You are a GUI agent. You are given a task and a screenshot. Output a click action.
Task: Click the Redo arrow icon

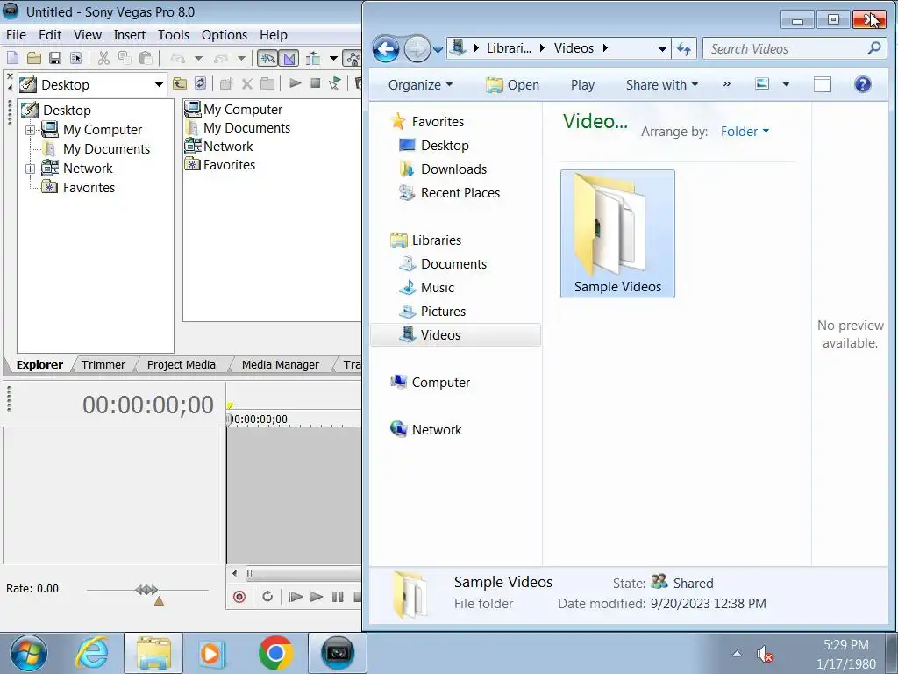[220, 58]
